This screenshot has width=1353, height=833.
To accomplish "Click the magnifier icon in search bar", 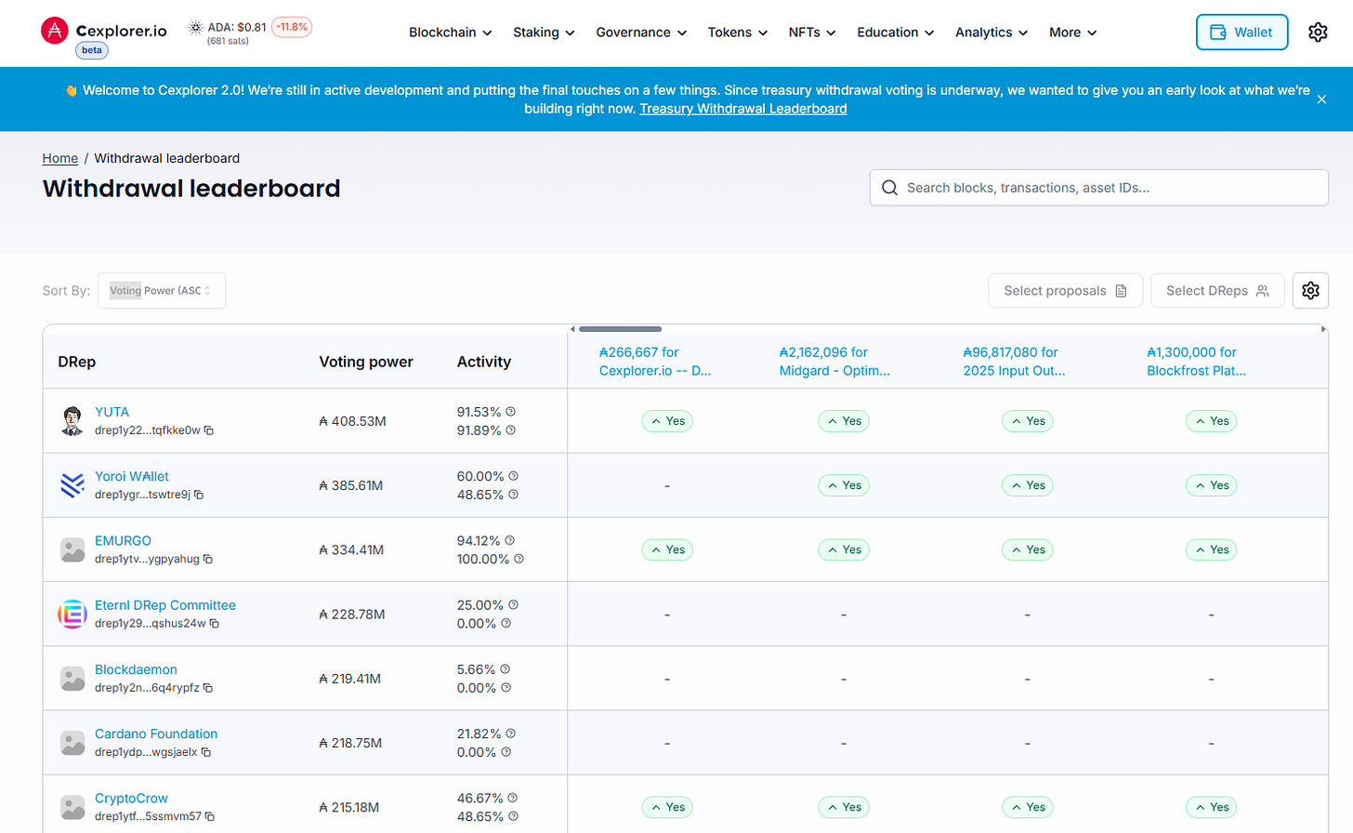I will 889,188.
